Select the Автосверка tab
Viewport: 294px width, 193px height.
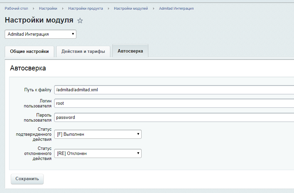(130, 51)
